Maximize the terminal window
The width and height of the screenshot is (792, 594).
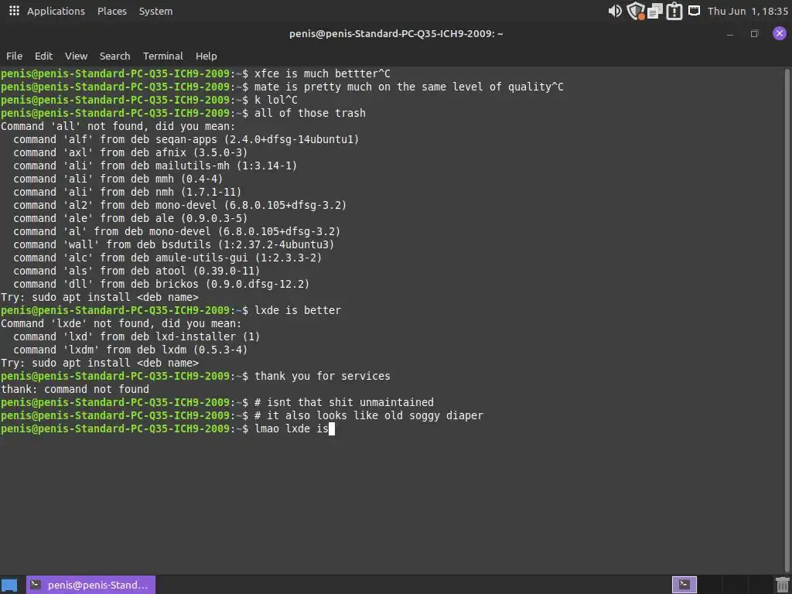[x=755, y=34]
